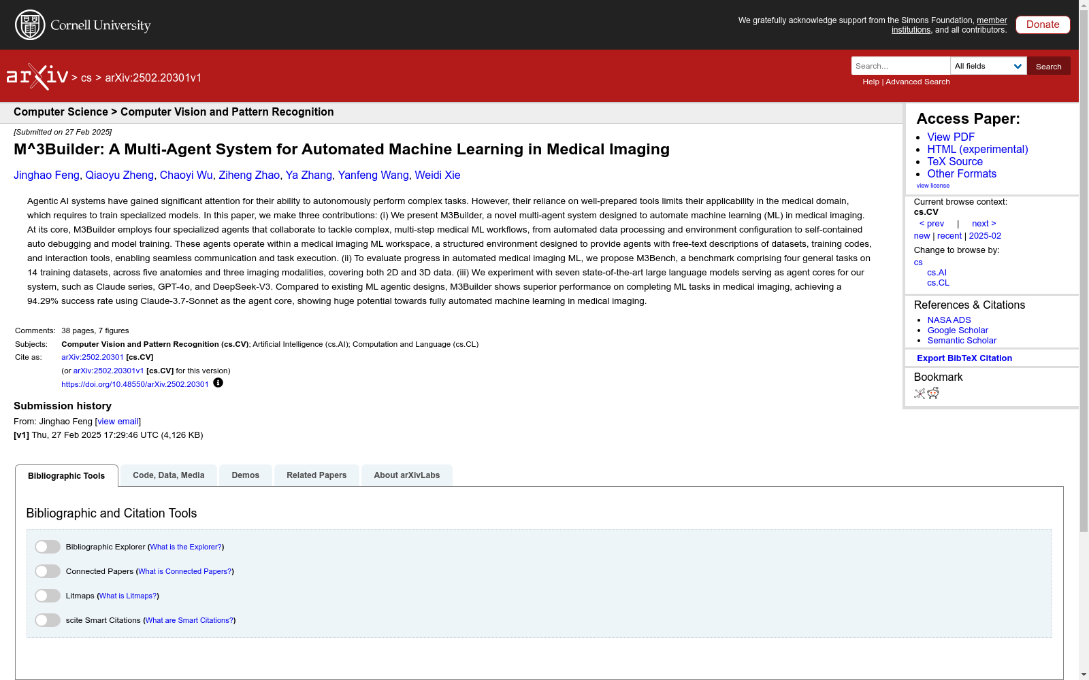Open Semantic Scholar link
Image resolution: width=1089 pixels, height=680 pixels.
962,341
